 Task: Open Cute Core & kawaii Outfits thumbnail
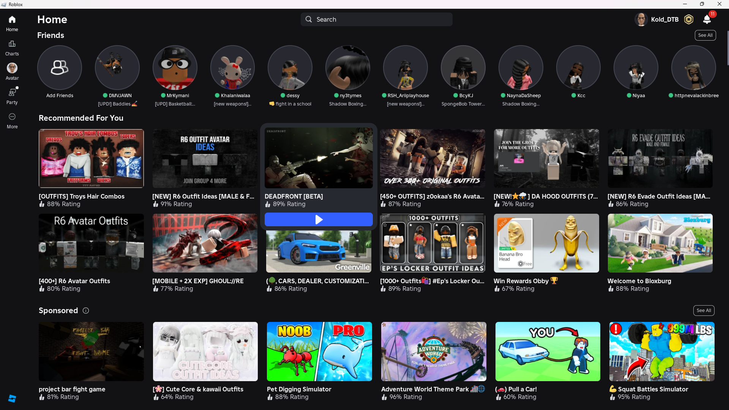[205, 352]
